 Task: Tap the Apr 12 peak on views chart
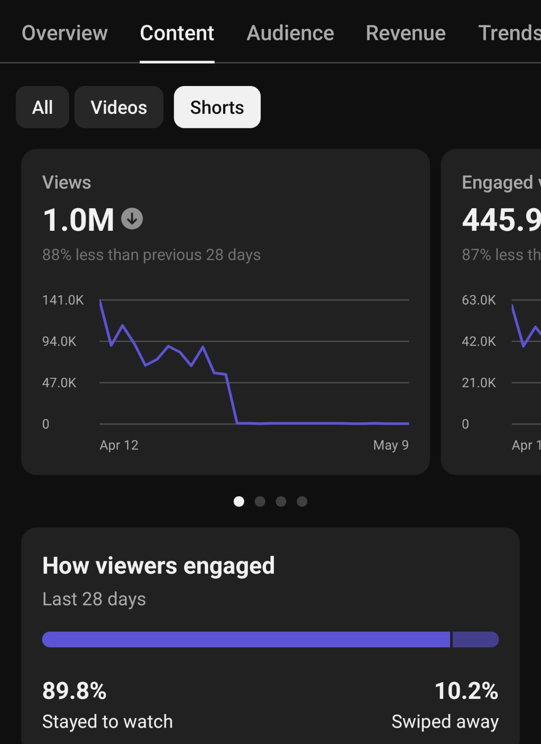(x=100, y=301)
